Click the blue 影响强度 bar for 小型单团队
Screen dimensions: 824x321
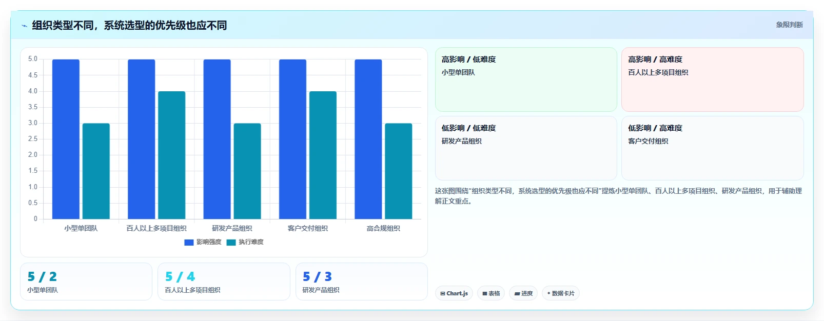pyautogui.click(x=66, y=139)
